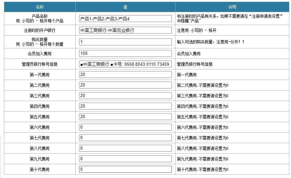The height and width of the screenshot is (178, 291).
Task: Click the 购买数量 description about 输入可选的购买数量
Action: (x=211, y=42)
